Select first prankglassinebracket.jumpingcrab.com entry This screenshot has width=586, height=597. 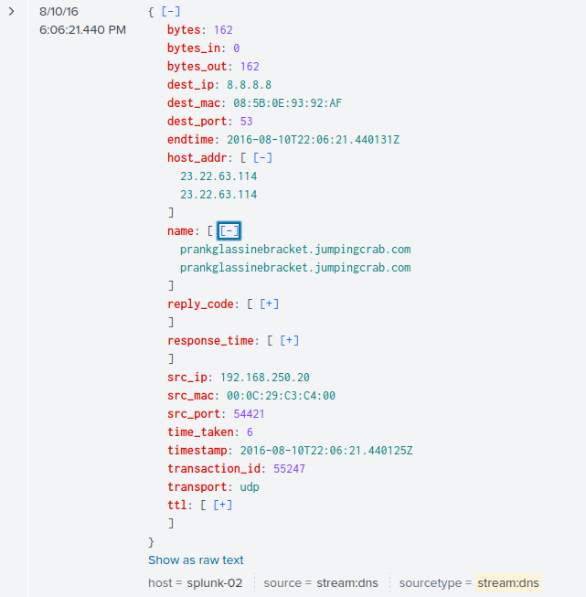tap(295, 249)
